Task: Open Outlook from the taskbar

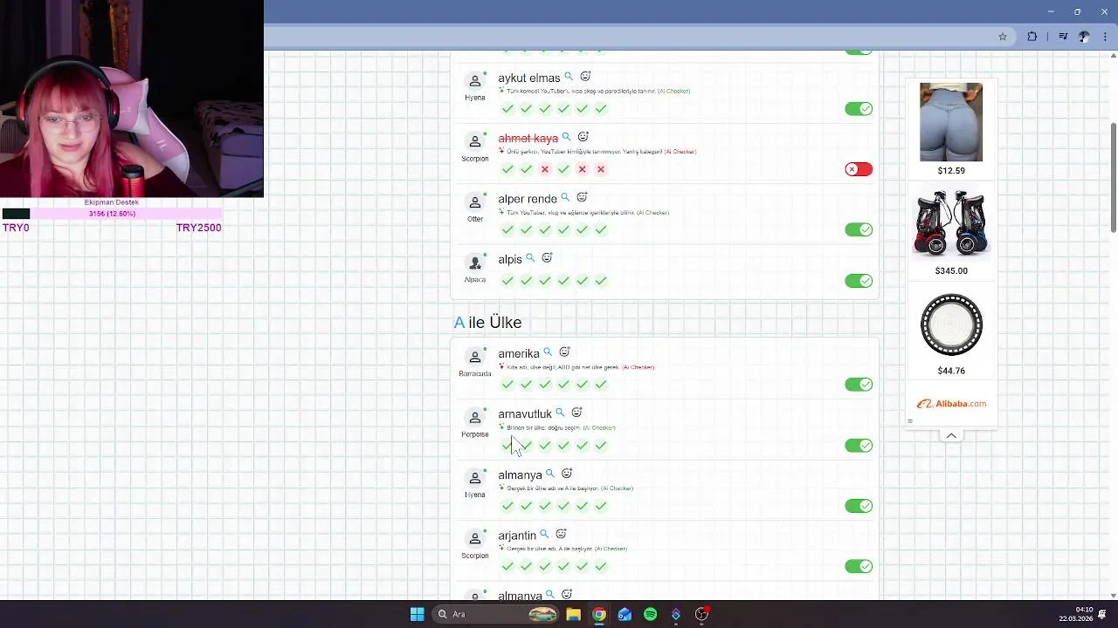Action: [x=625, y=614]
